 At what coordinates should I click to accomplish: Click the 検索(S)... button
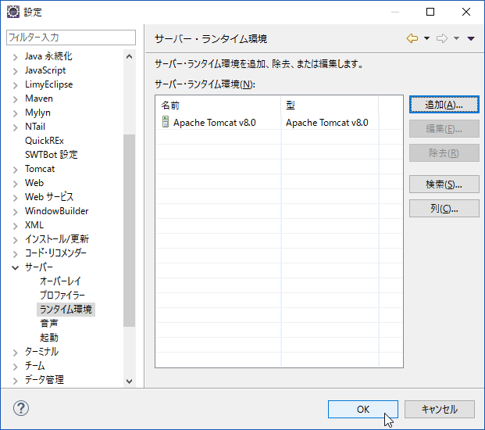point(444,185)
